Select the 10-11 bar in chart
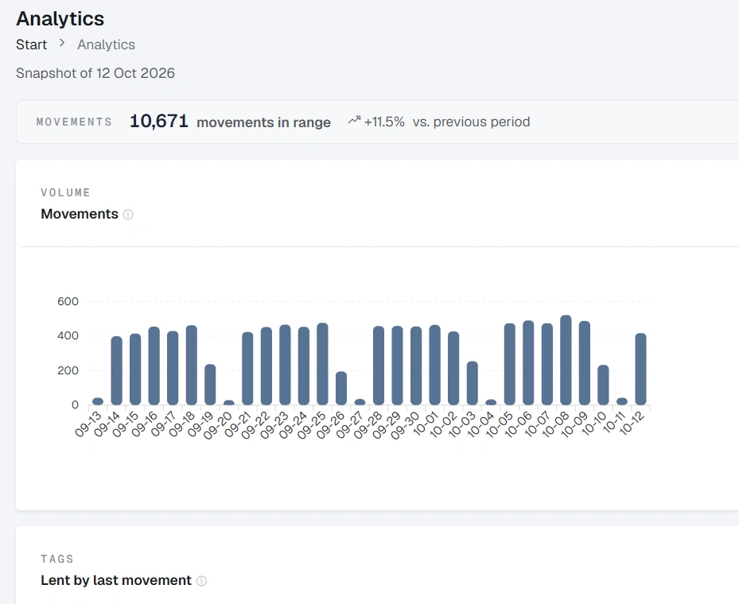Screen dimensions: 739x604 click(x=622, y=401)
